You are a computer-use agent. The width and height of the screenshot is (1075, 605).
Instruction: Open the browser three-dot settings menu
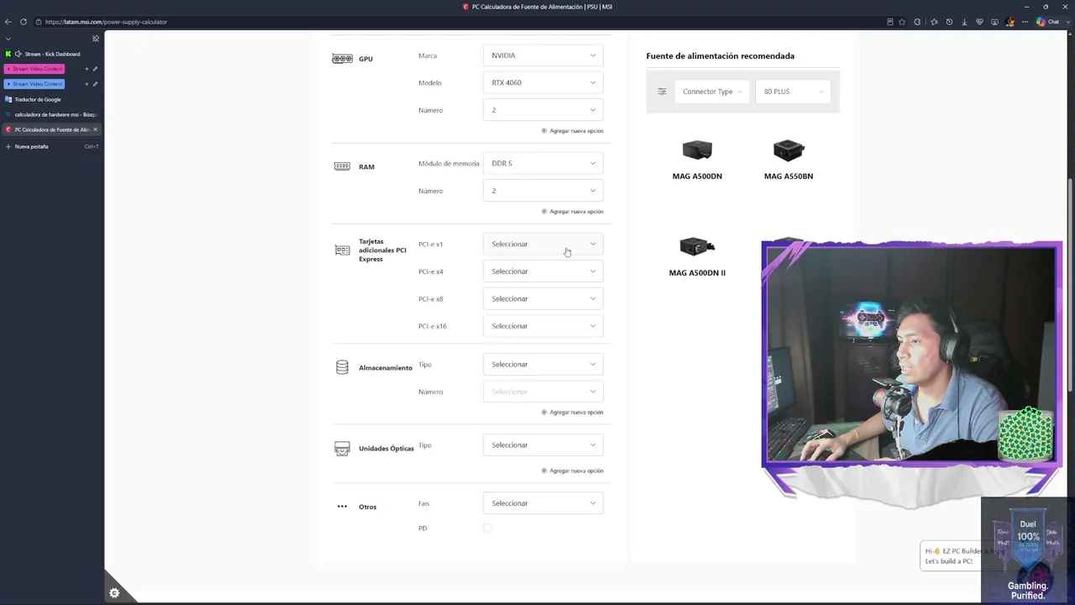tap(1025, 22)
